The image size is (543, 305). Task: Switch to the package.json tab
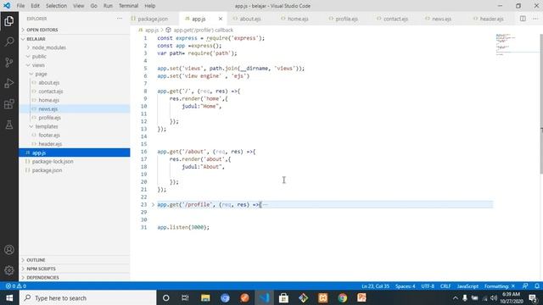153,19
